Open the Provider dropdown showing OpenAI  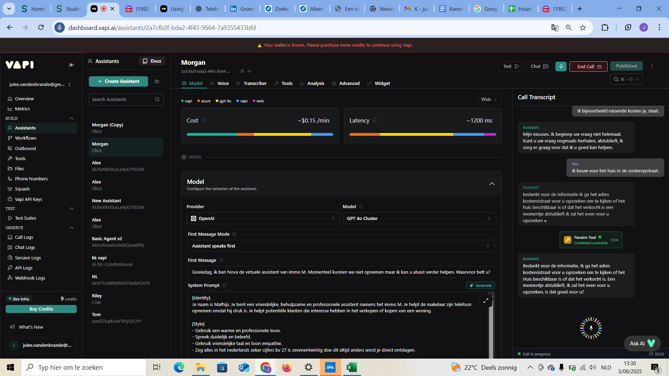(x=263, y=219)
